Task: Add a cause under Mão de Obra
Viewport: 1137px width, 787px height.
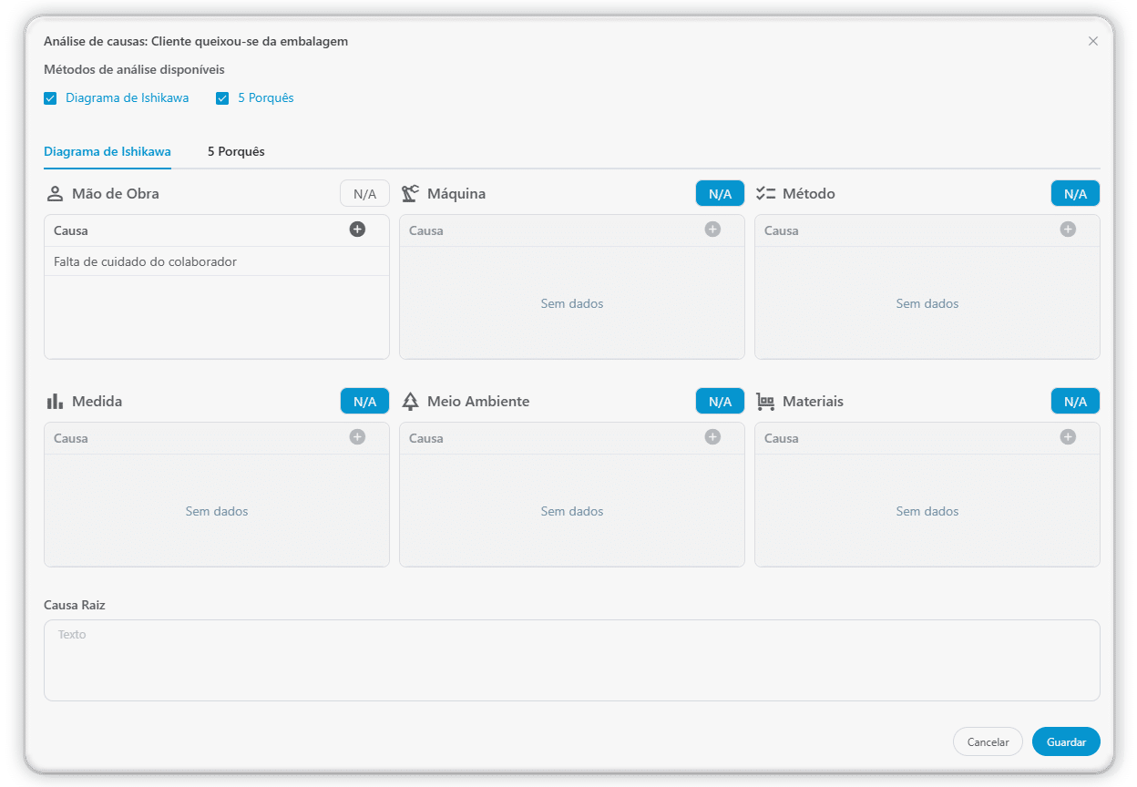Action: 357,230
